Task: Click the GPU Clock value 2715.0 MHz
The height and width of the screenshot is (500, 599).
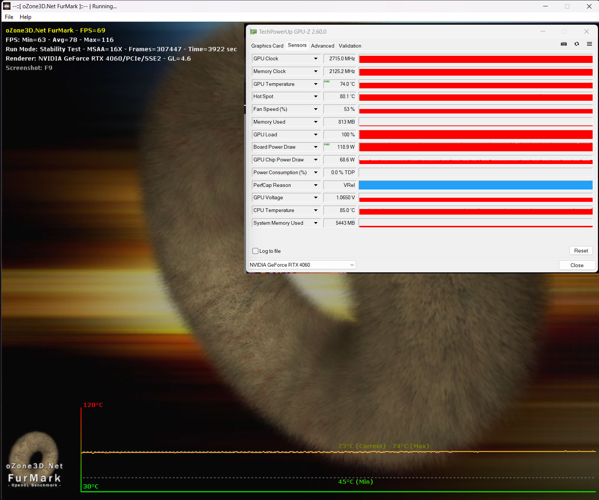Action: coord(340,59)
